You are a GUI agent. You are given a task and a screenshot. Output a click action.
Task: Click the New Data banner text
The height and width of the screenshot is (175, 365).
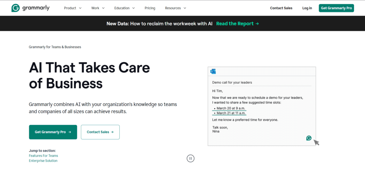pos(159,24)
